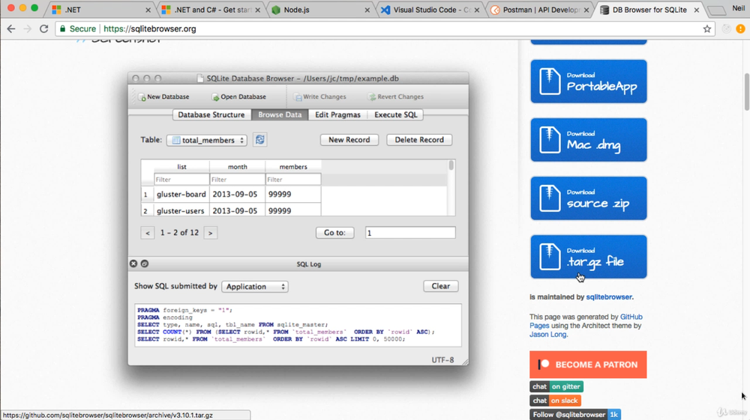Click the refresh table icon
This screenshot has width=750, height=420.
(259, 140)
